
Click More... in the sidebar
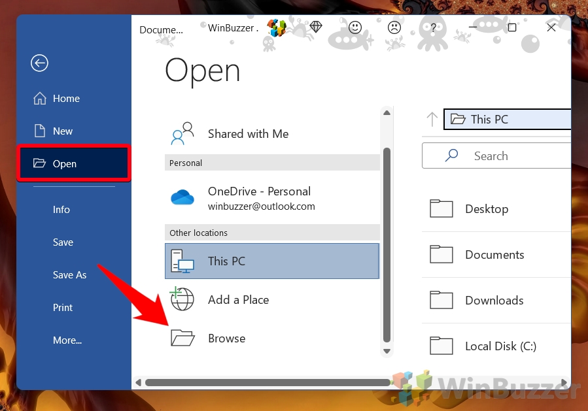coord(67,340)
